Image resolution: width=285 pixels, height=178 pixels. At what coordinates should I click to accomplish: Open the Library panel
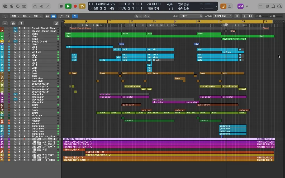(6, 6)
